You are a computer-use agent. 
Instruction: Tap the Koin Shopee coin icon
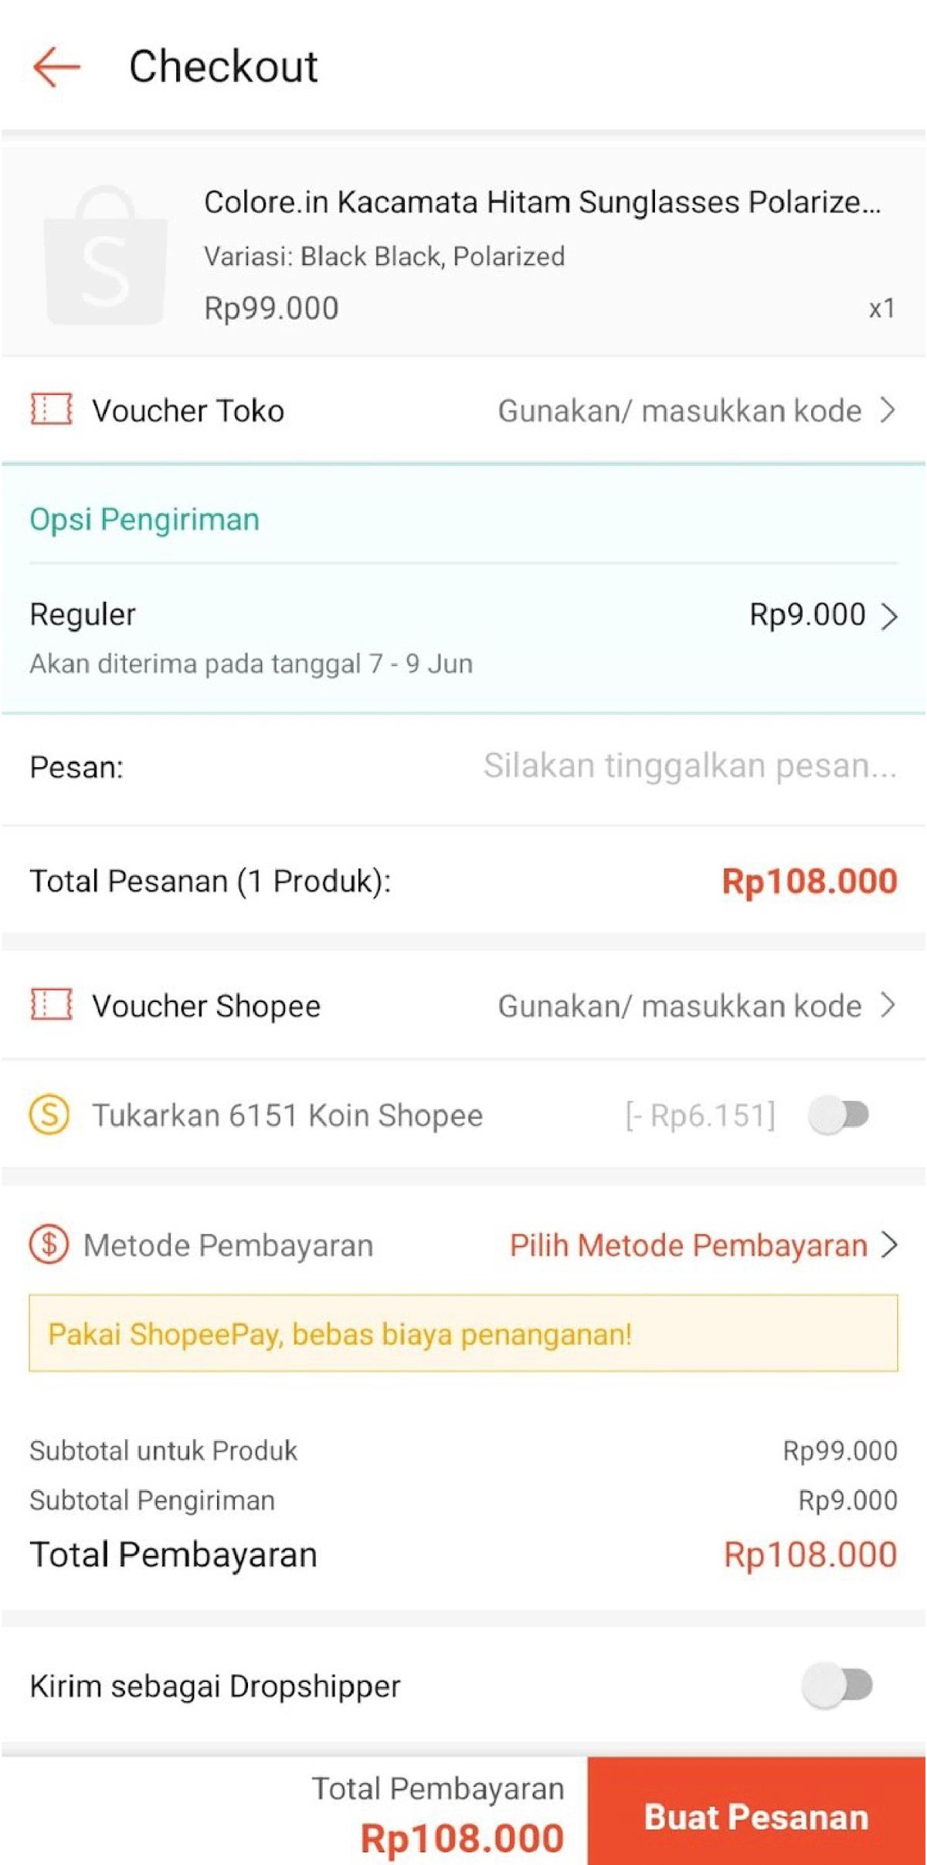pyautogui.click(x=49, y=1115)
